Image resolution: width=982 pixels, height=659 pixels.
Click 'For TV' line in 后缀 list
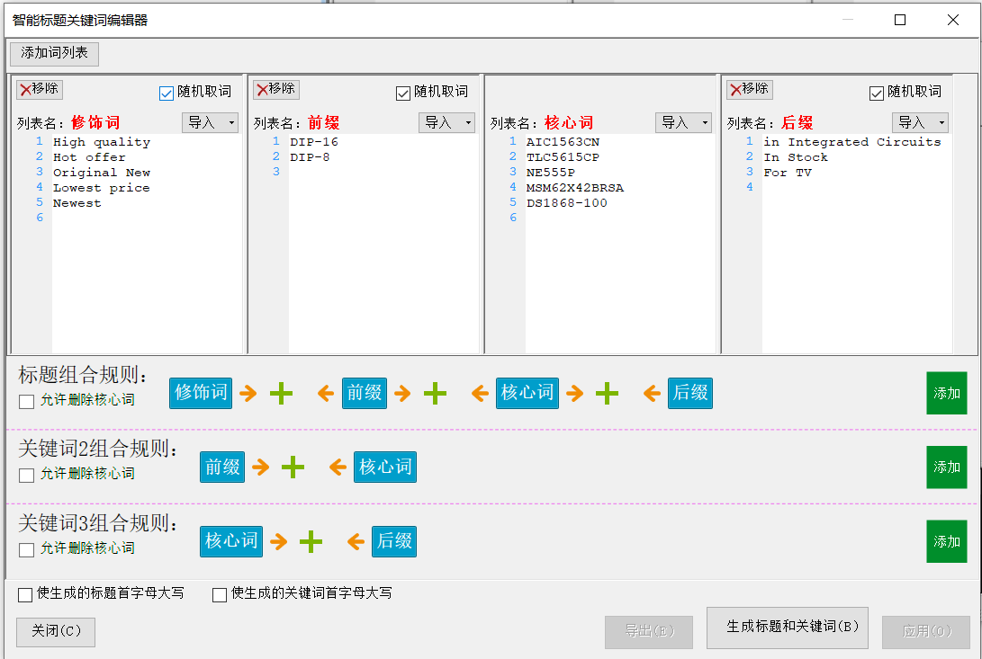pyautogui.click(x=788, y=173)
